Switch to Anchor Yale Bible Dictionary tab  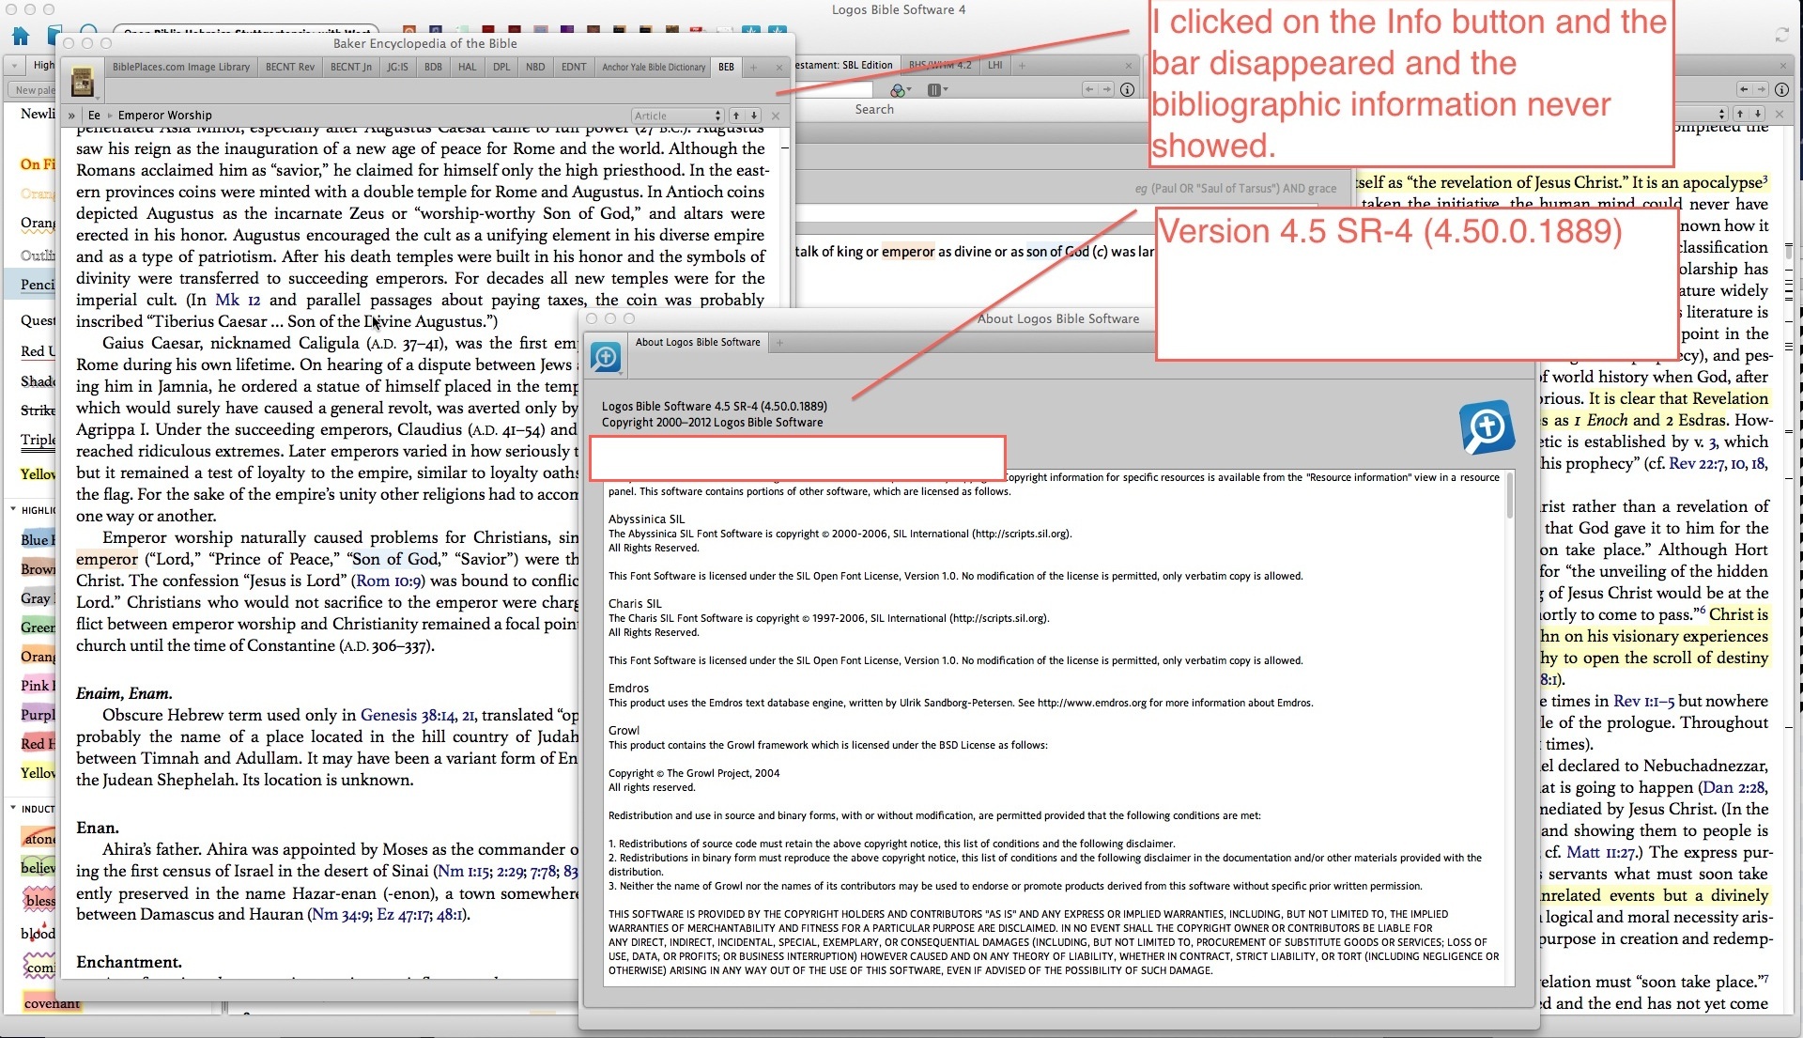click(653, 67)
